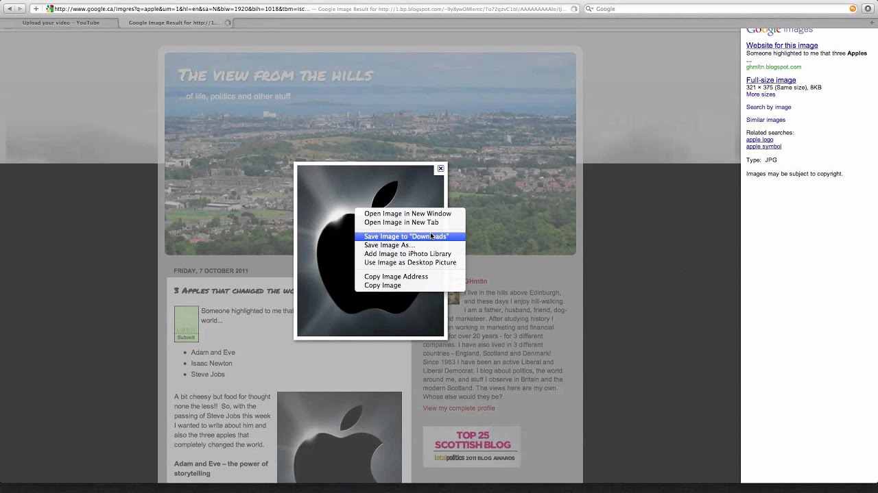Click the 'Images may be subject to copyright.' text
Screen dimensions: 878x493
[x=794, y=174]
